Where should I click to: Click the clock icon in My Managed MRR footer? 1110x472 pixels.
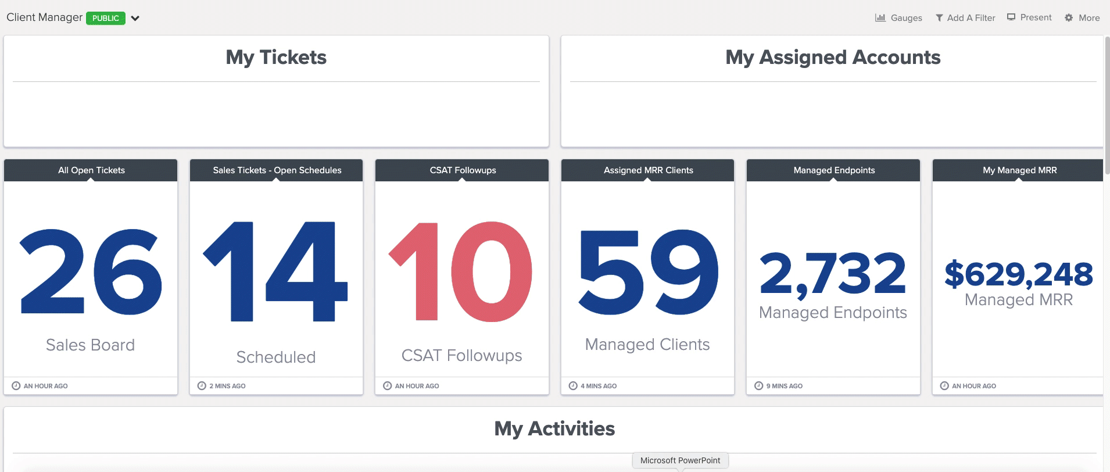coord(944,385)
